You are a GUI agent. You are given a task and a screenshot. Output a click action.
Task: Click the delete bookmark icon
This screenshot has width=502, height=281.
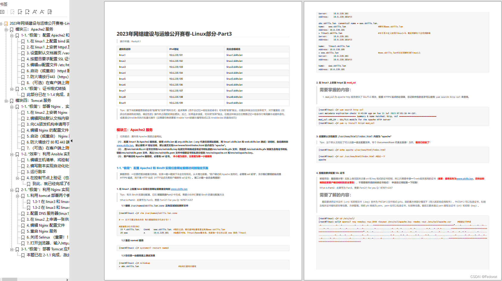12,12
